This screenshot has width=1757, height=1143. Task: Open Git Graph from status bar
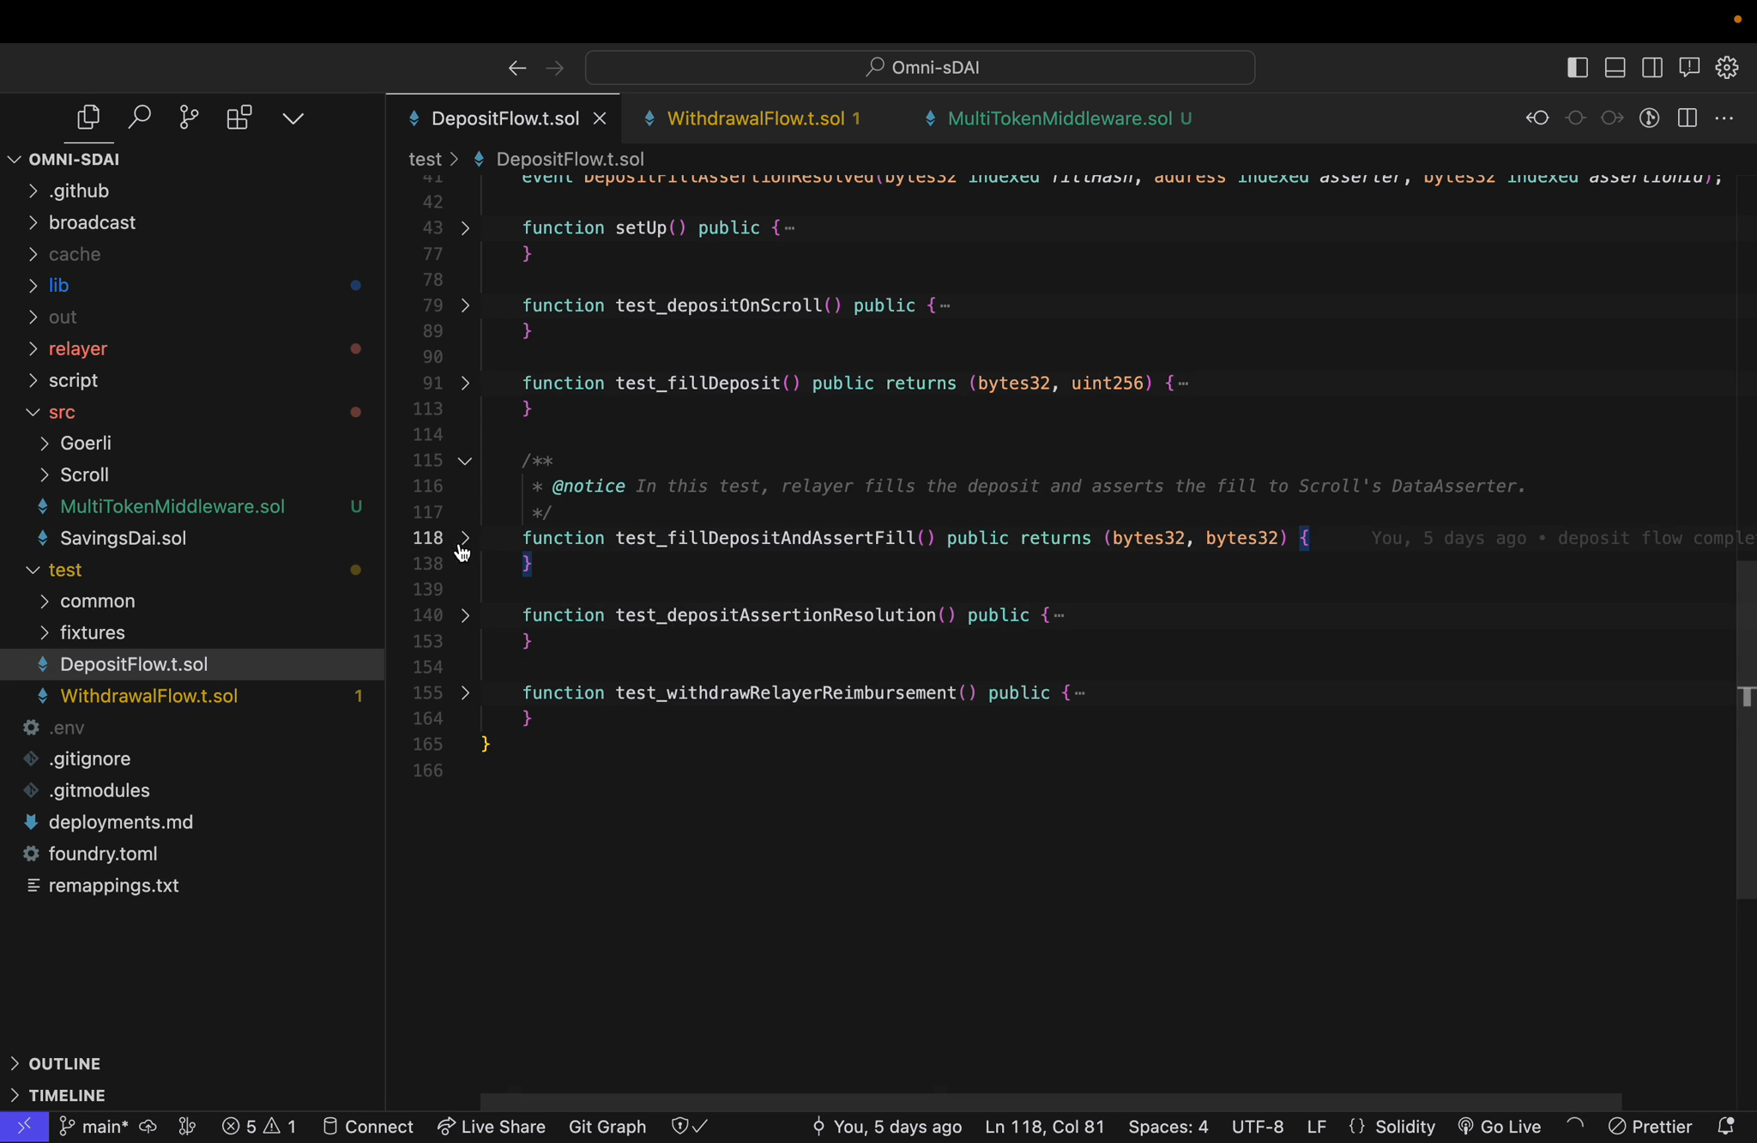[x=607, y=1127]
